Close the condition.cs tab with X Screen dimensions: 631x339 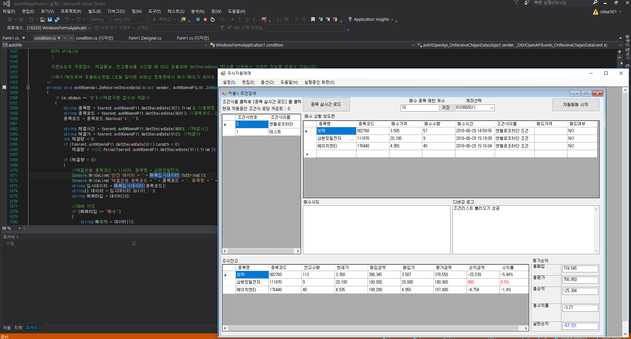click(71, 38)
